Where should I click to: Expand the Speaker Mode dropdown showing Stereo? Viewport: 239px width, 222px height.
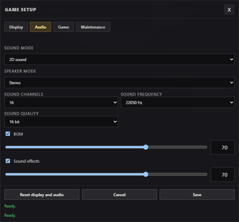point(119,83)
